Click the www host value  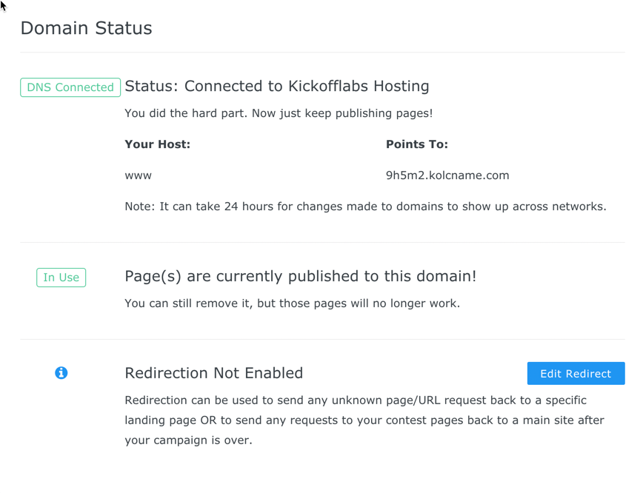tap(139, 176)
